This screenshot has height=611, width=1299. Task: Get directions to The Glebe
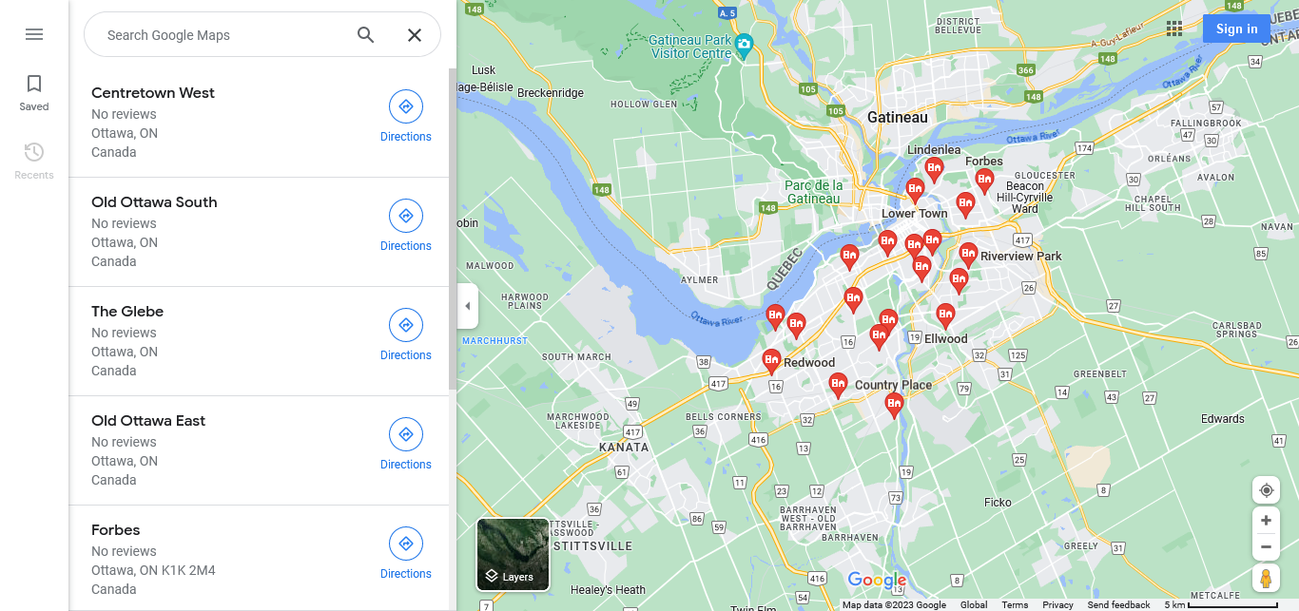coord(406,335)
